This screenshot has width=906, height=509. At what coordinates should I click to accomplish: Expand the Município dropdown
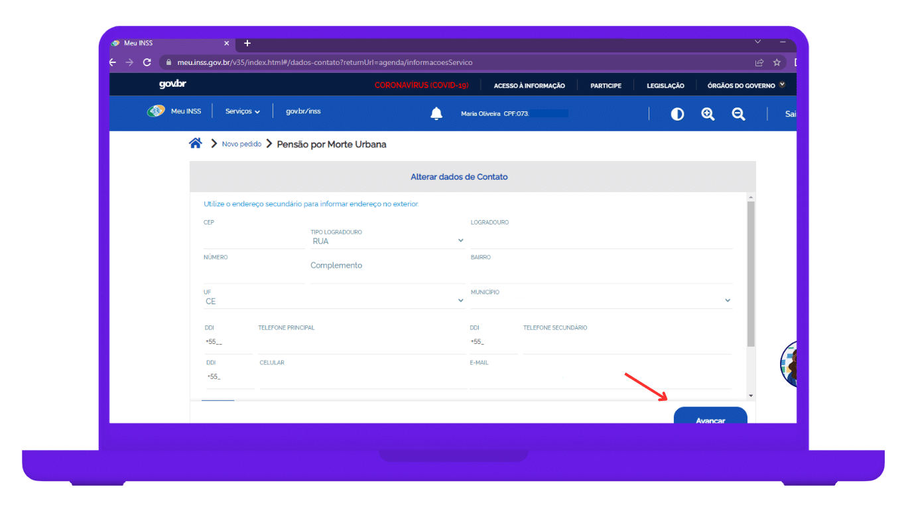[x=601, y=301]
